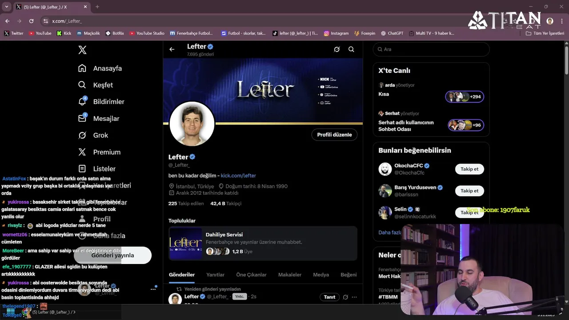Open Bildirimler bell icon

pos(82,101)
